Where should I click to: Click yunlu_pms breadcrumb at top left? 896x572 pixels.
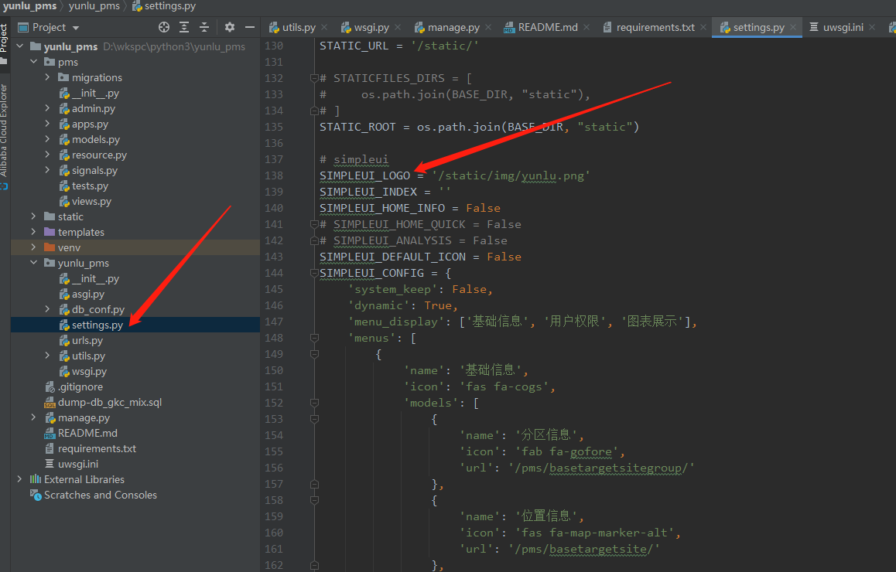coord(29,6)
